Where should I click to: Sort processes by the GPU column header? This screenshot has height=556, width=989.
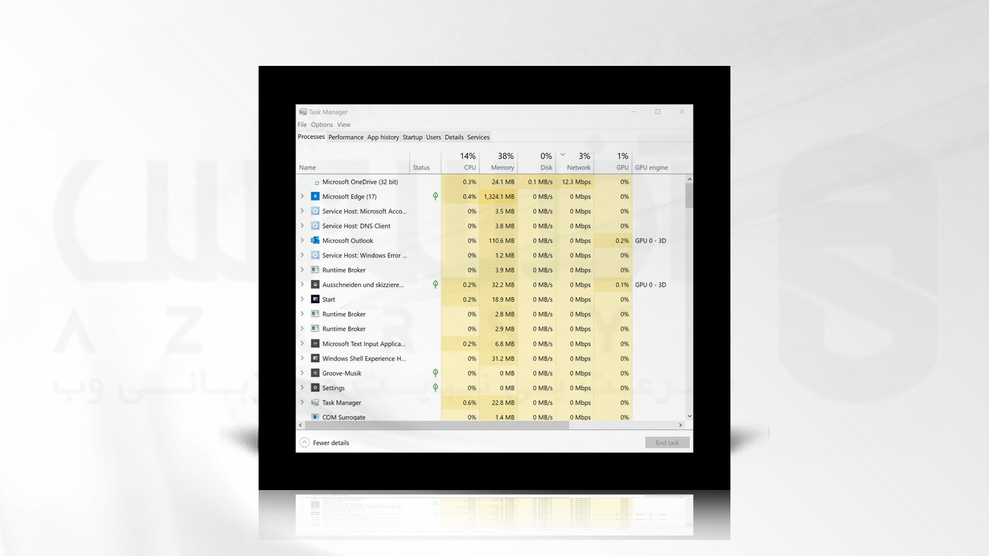(x=613, y=162)
